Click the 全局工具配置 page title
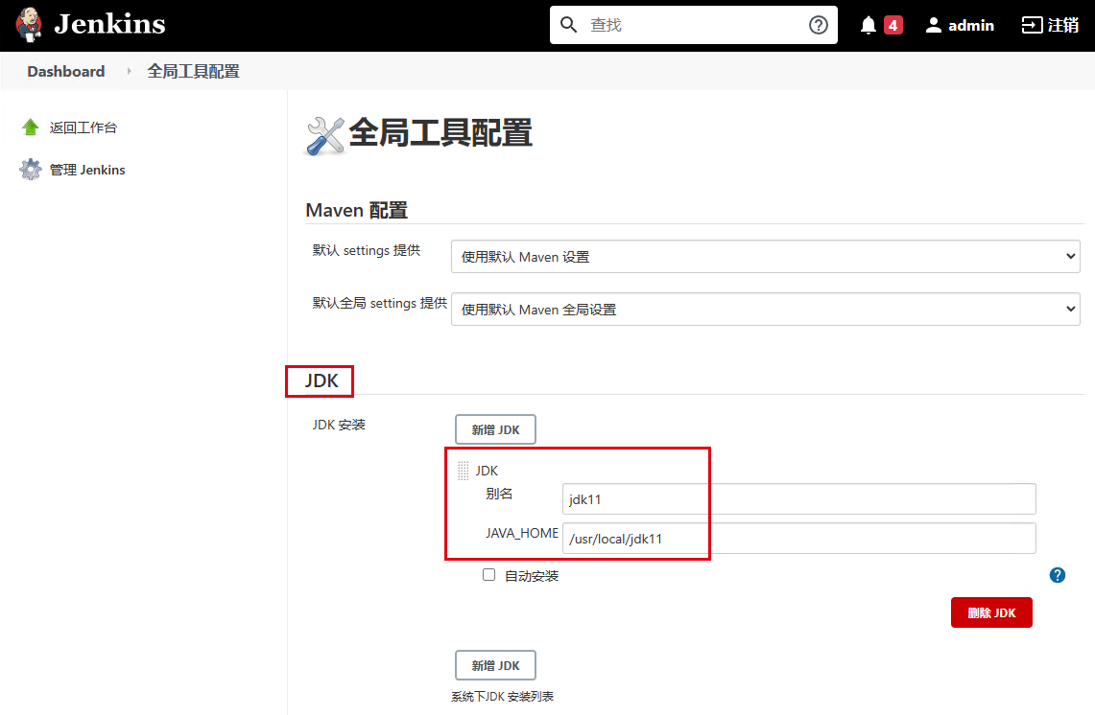This screenshot has width=1095, height=715. [x=440, y=132]
